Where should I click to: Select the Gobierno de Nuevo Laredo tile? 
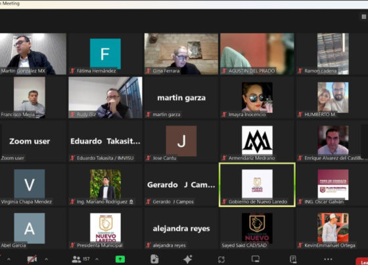tap(257, 185)
